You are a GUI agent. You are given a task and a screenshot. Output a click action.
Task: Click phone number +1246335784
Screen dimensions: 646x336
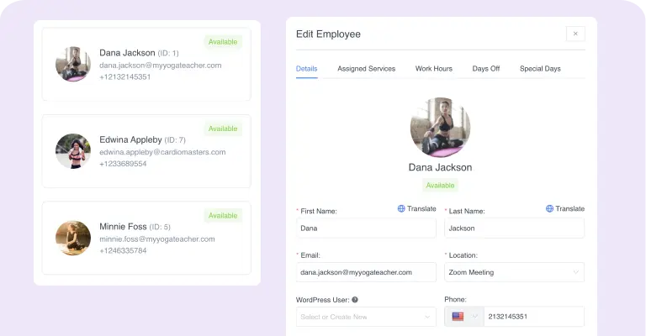click(x=123, y=250)
